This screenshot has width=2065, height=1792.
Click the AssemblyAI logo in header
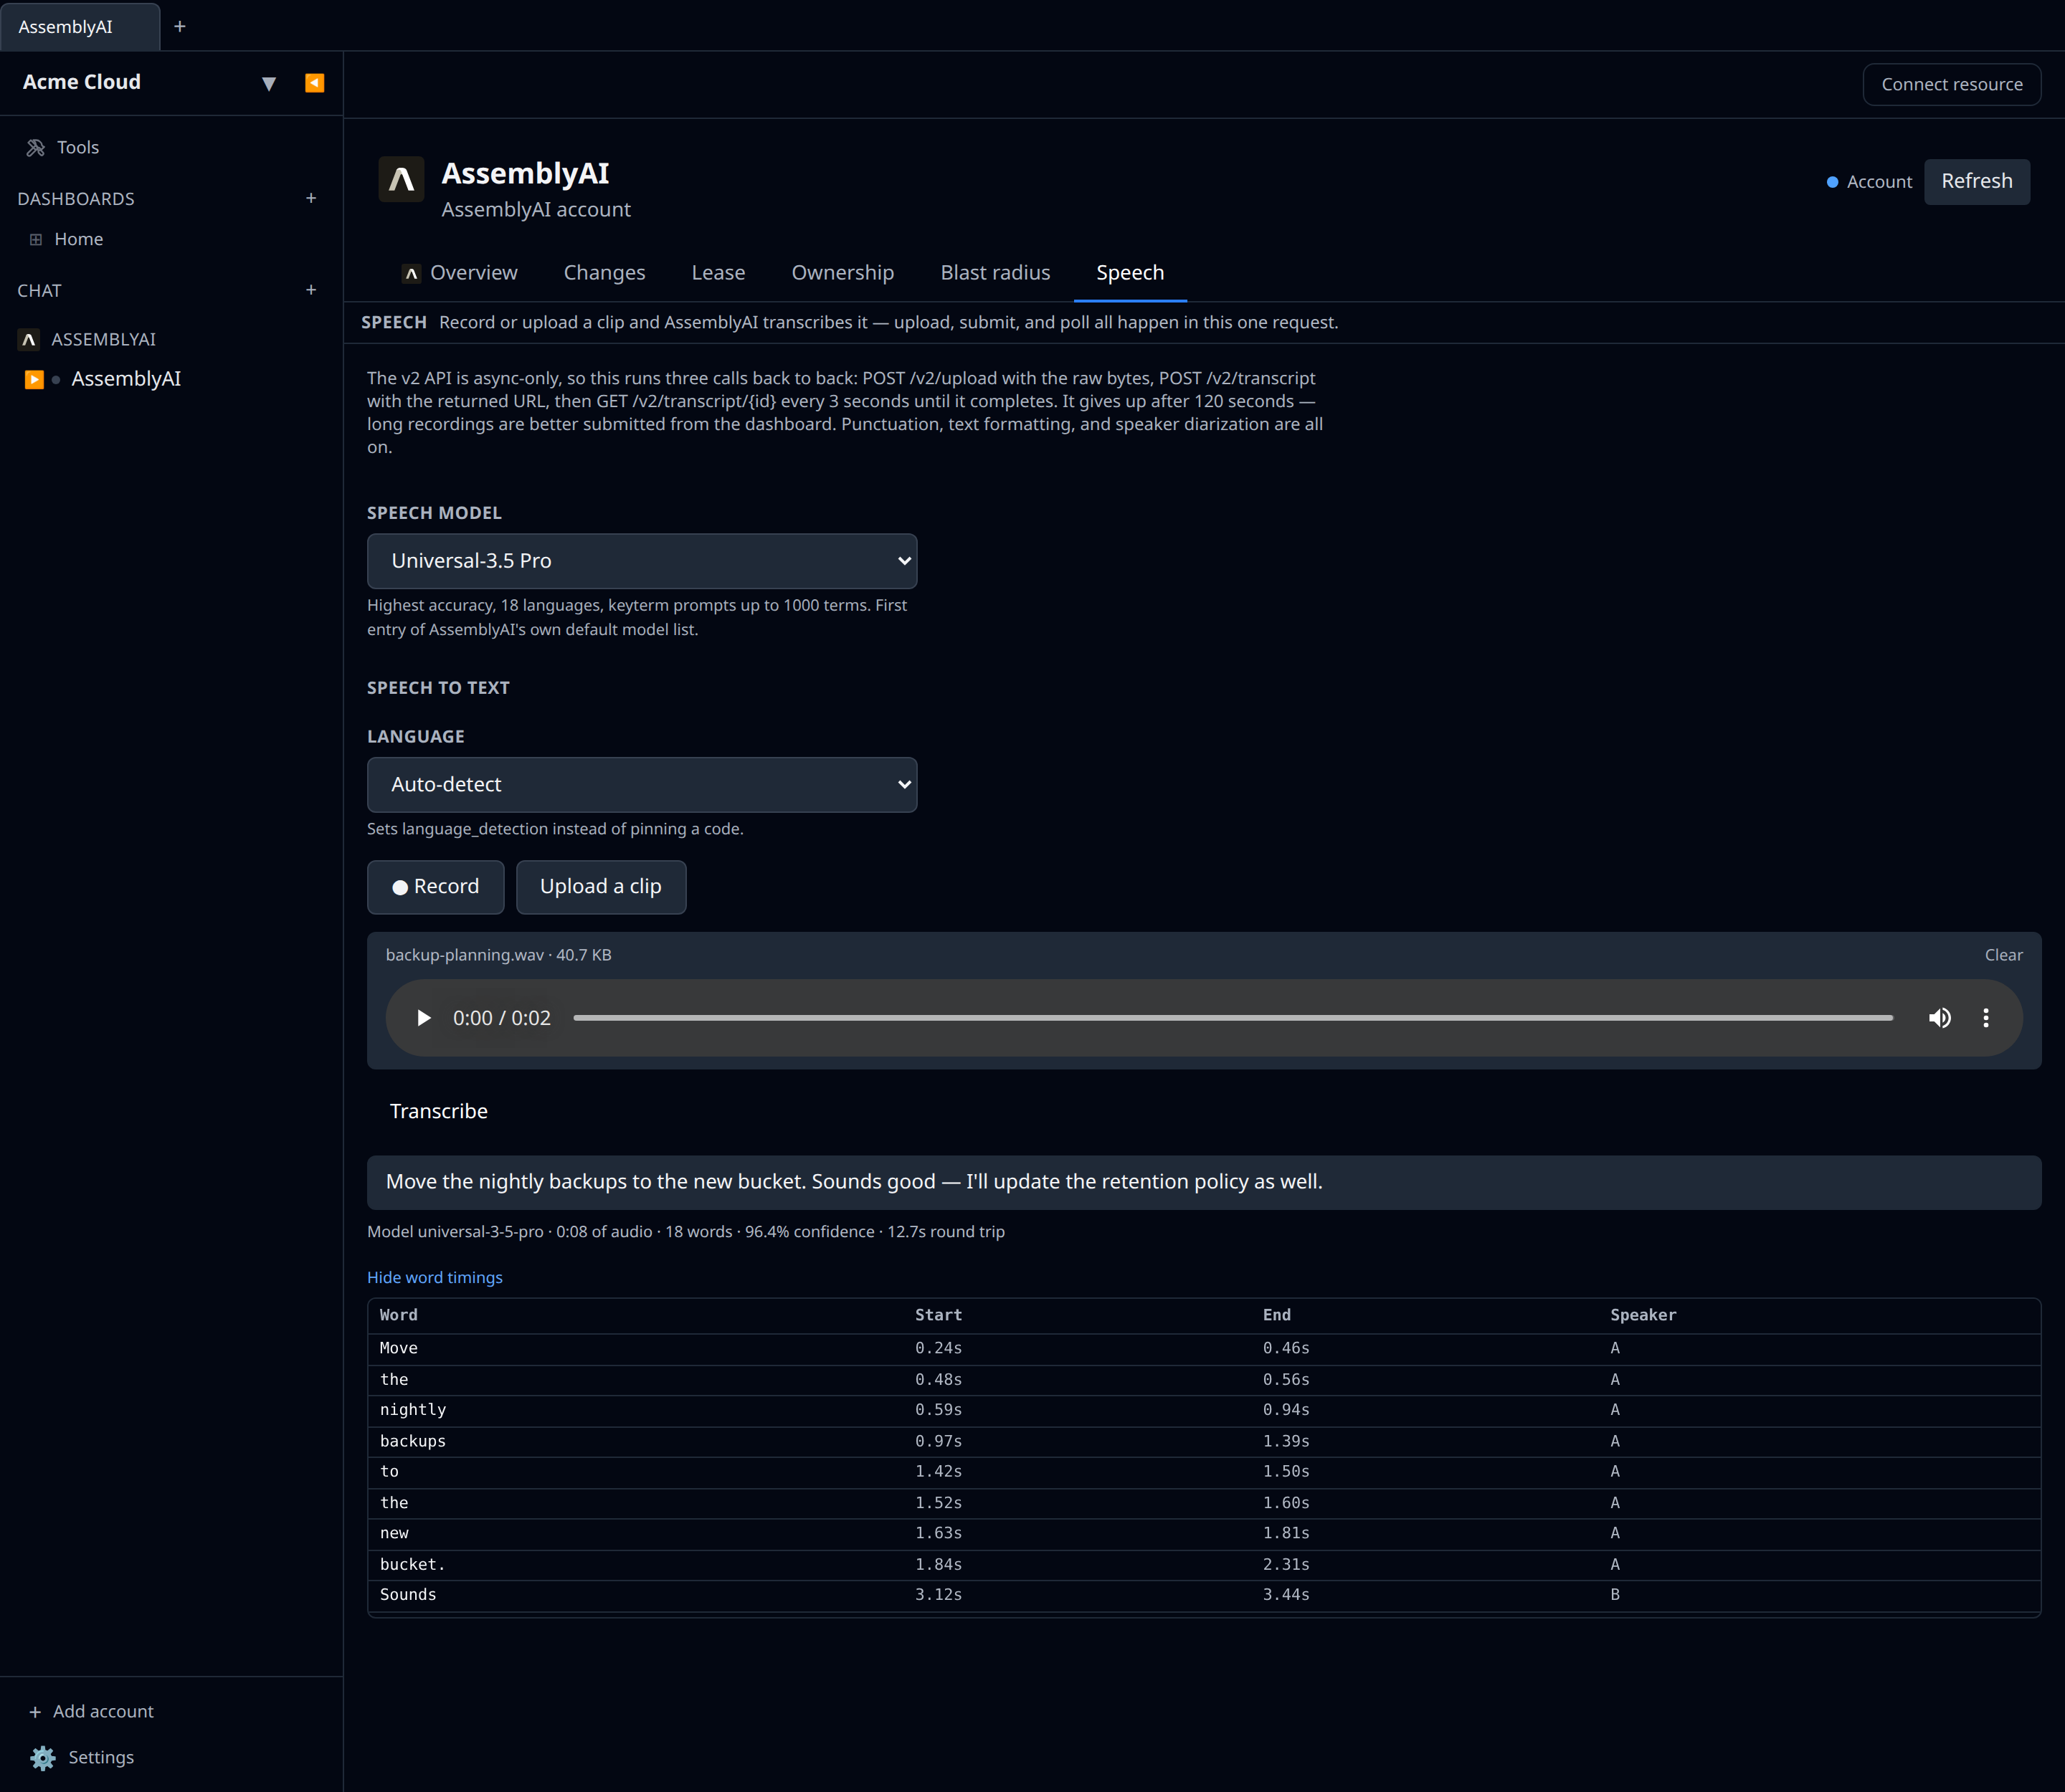click(402, 180)
